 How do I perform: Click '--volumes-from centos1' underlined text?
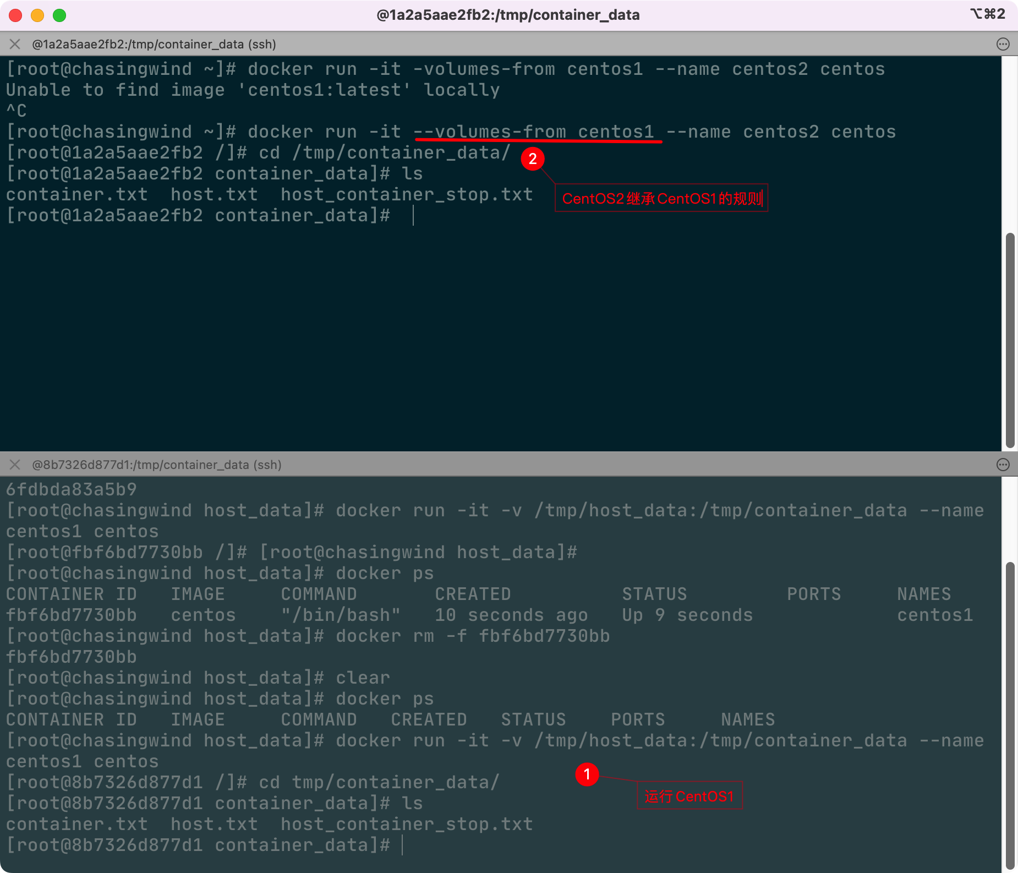coord(534,132)
